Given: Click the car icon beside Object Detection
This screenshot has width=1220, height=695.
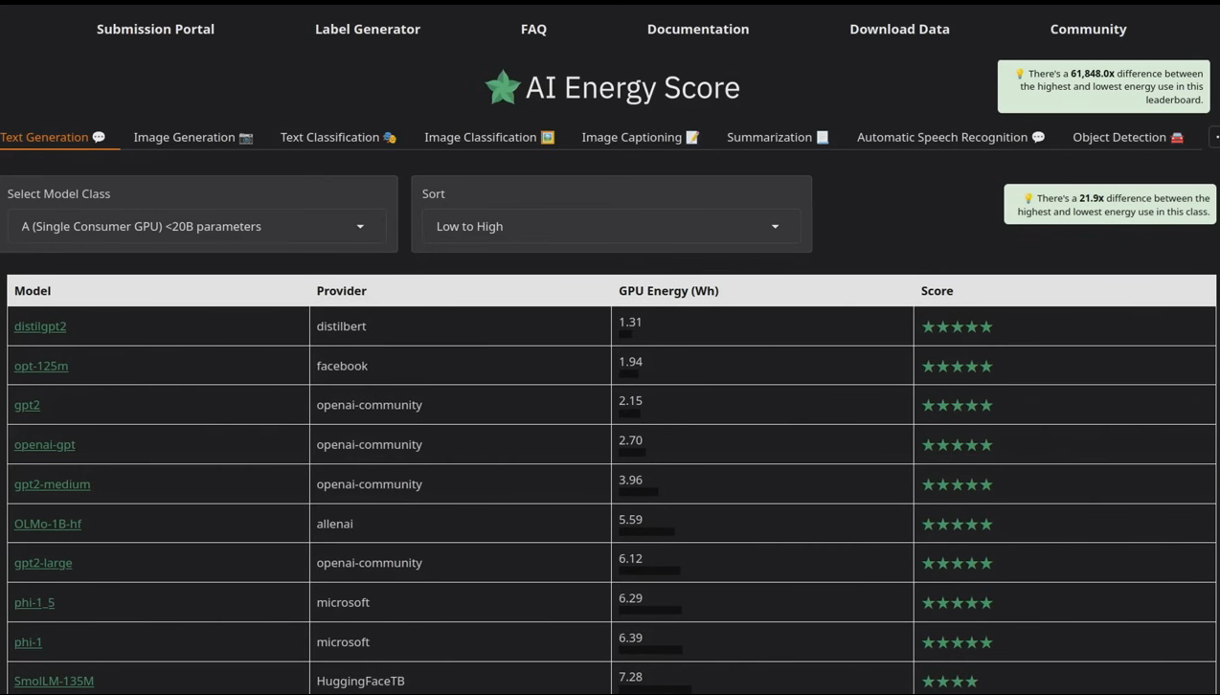Looking at the screenshot, I should [1177, 138].
